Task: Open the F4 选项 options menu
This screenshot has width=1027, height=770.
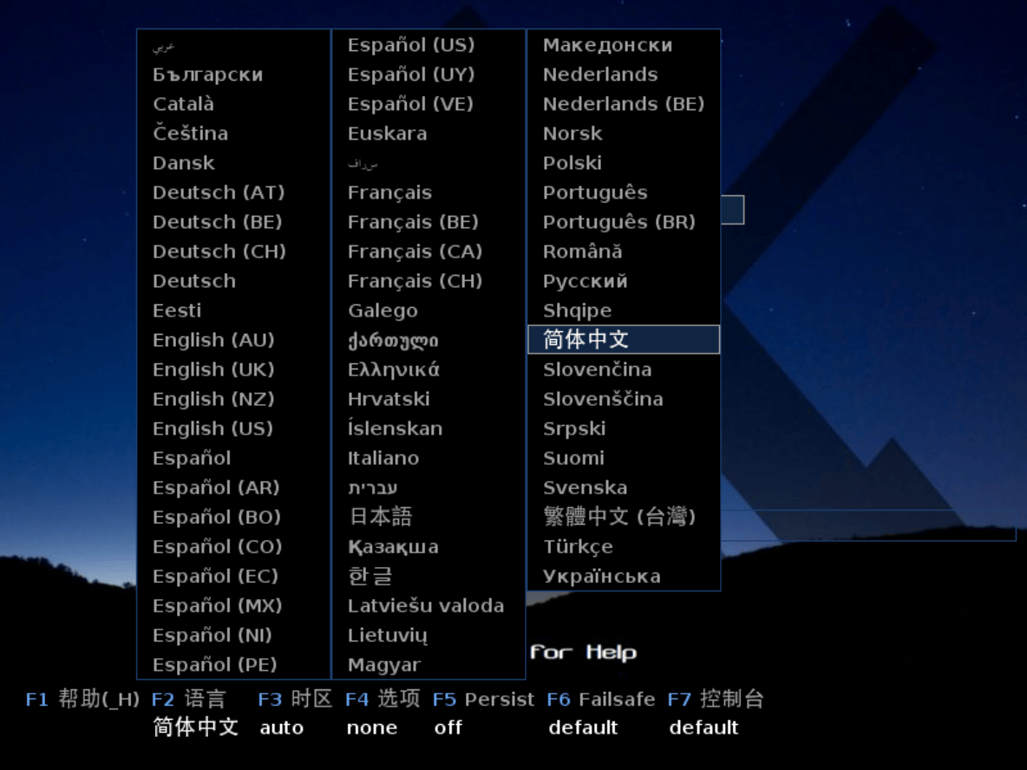Action: pyautogui.click(x=383, y=699)
